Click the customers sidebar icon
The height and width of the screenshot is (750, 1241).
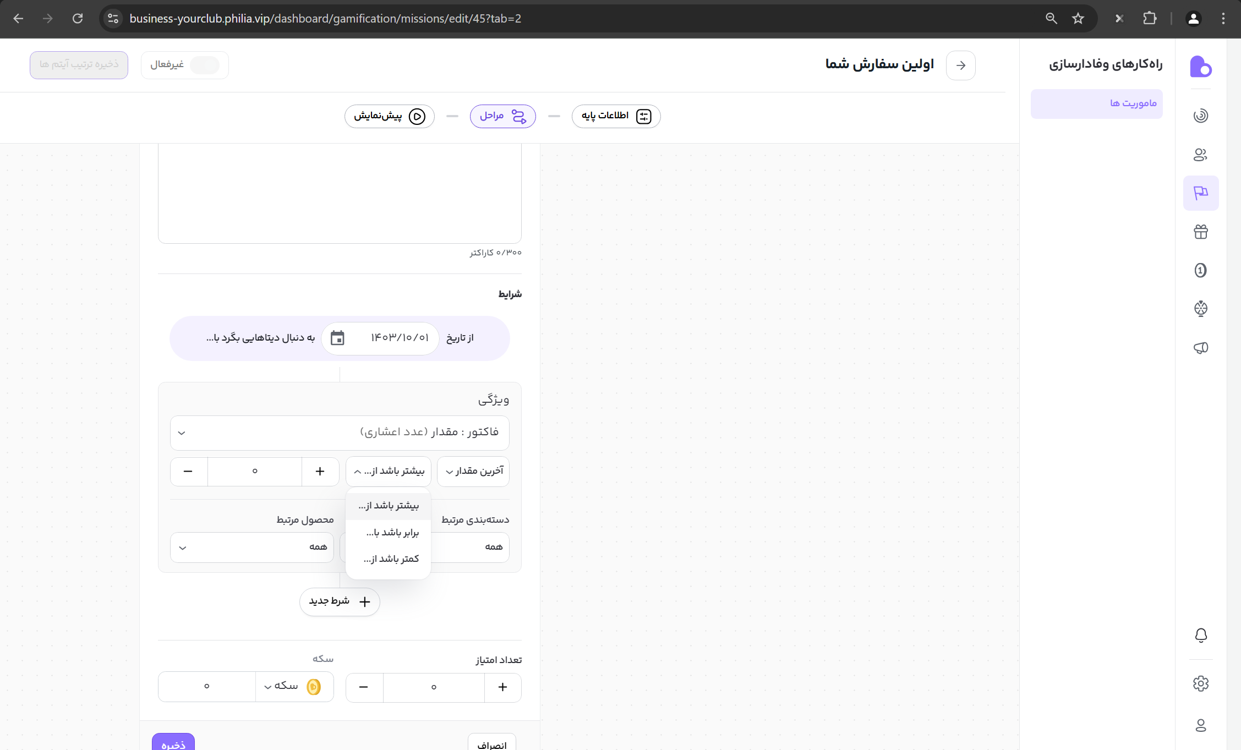point(1200,155)
